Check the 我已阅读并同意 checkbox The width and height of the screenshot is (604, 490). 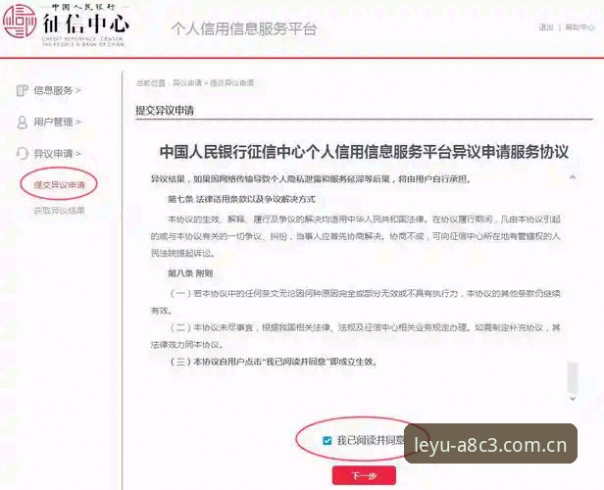[x=327, y=440]
